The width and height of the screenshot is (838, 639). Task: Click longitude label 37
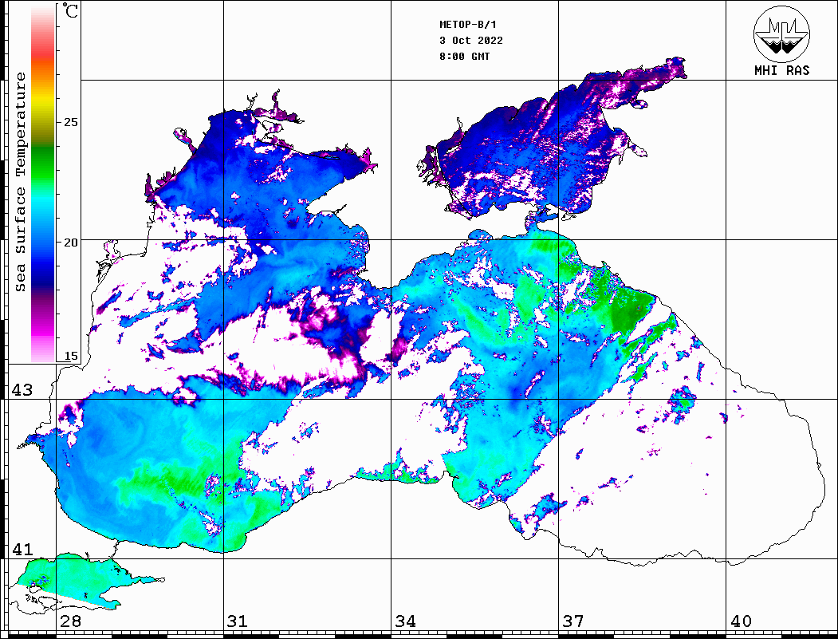pos(573,621)
